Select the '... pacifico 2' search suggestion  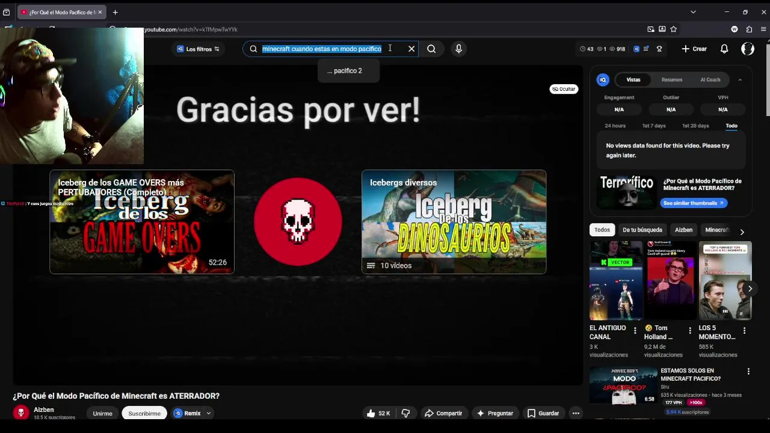tap(348, 71)
